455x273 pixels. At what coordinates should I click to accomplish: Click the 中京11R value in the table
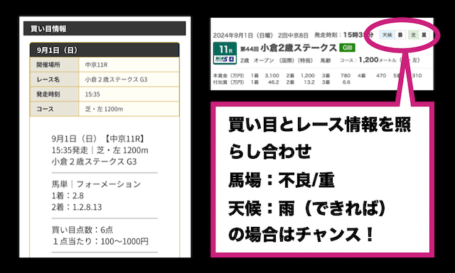(97, 65)
